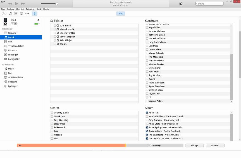Select Lydbøger under Indstillinger
The height and width of the screenshot is (158, 241).
point(21,55)
